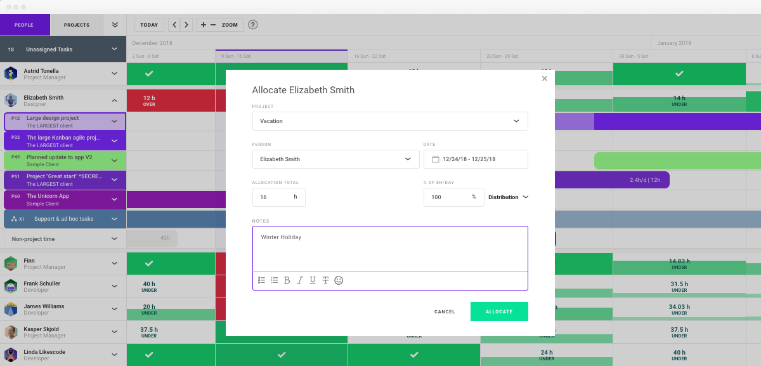Screen dimensions: 761x366
Task: Open the Project dropdown showing Vacation
Action: pos(390,121)
